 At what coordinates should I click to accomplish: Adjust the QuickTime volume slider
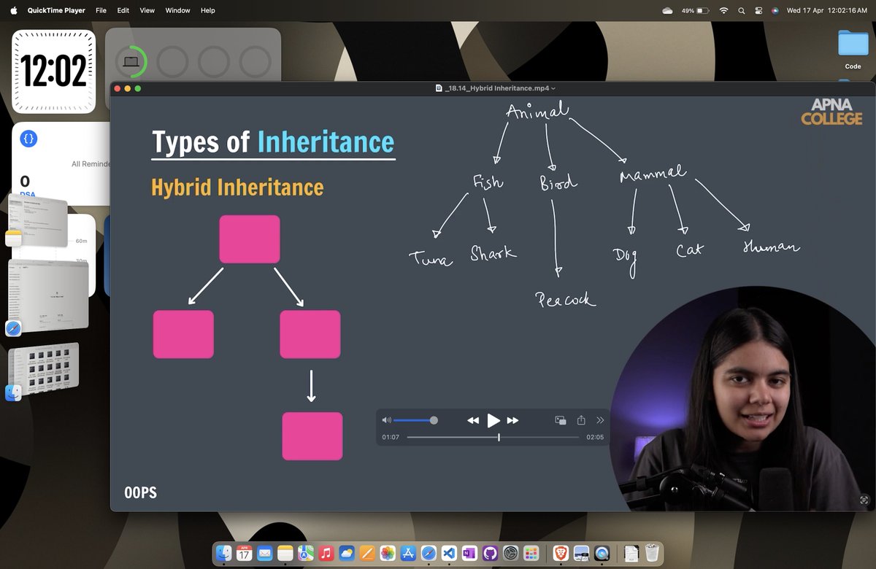[x=415, y=420]
